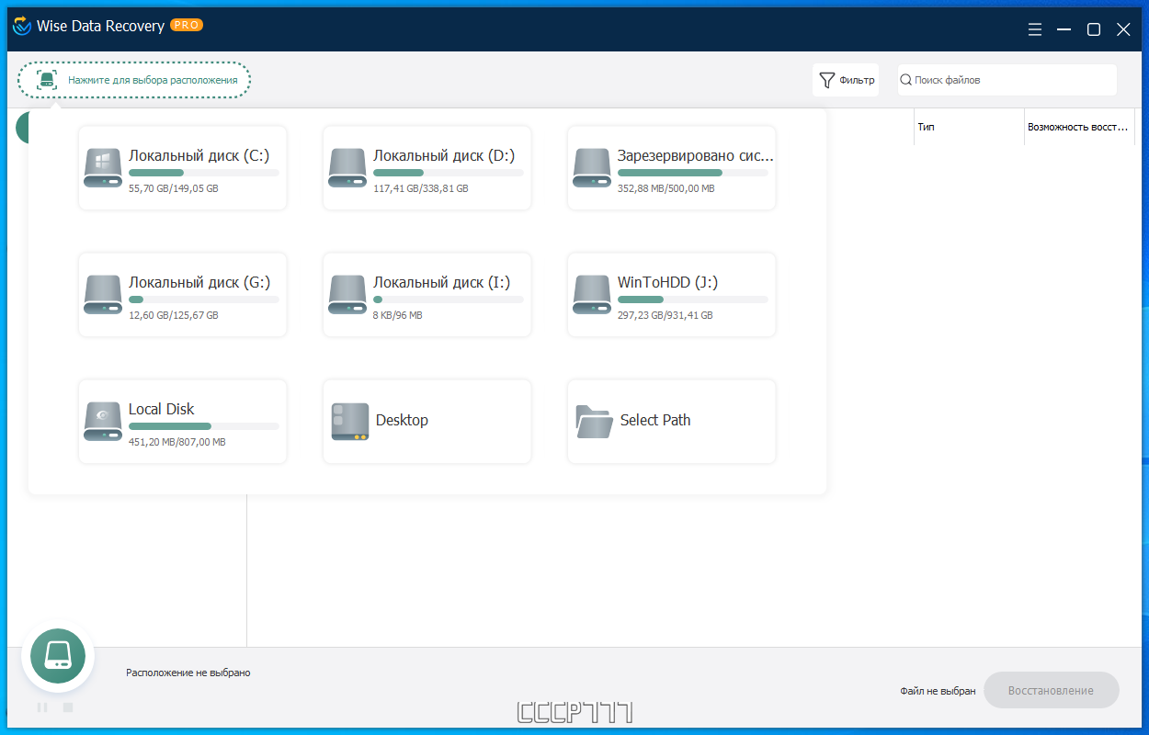Select the 'Локальный диск (C:)' label
Image resolution: width=1149 pixels, height=735 pixels.
(x=199, y=155)
